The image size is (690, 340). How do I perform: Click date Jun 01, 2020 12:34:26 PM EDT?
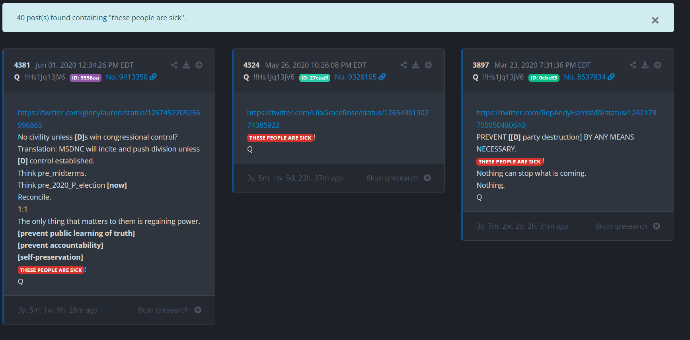[x=84, y=65]
